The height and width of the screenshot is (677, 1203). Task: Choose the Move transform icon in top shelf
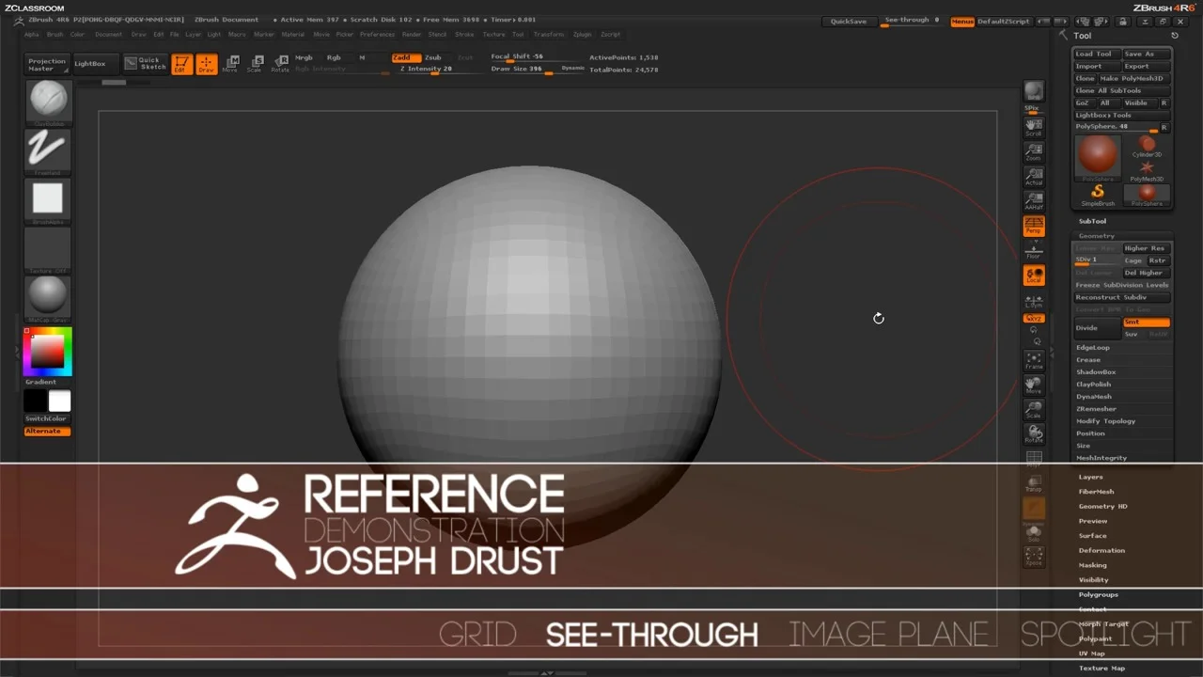click(230, 64)
